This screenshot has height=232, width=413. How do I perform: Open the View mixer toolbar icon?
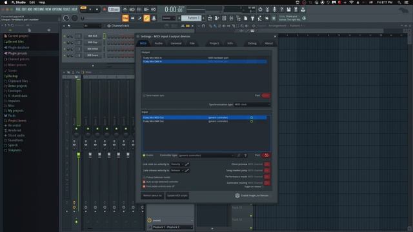231,18
